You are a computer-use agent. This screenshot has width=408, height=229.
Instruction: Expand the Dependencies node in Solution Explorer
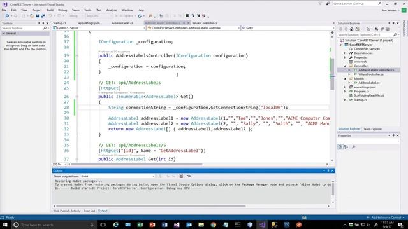pos(345,53)
